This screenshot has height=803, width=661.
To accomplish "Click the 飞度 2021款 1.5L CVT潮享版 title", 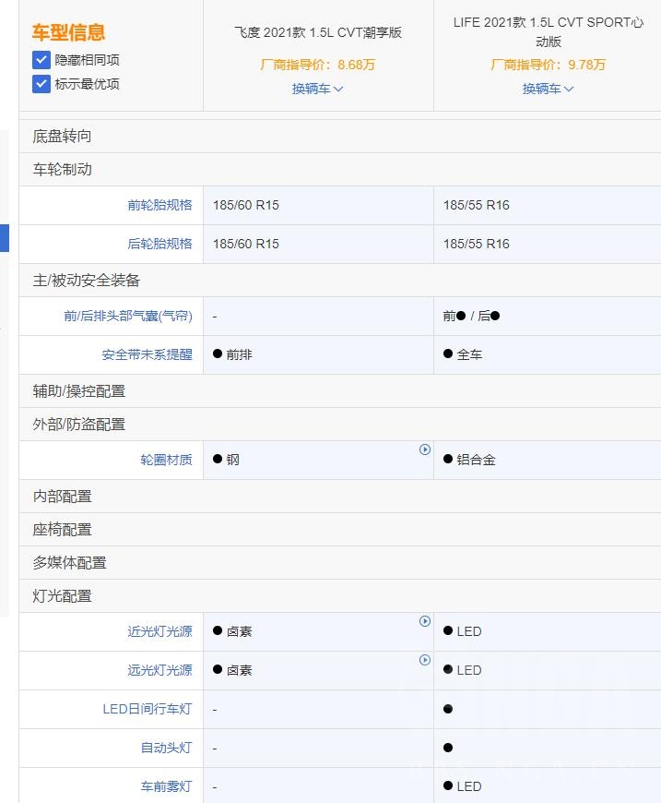I will (318, 33).
